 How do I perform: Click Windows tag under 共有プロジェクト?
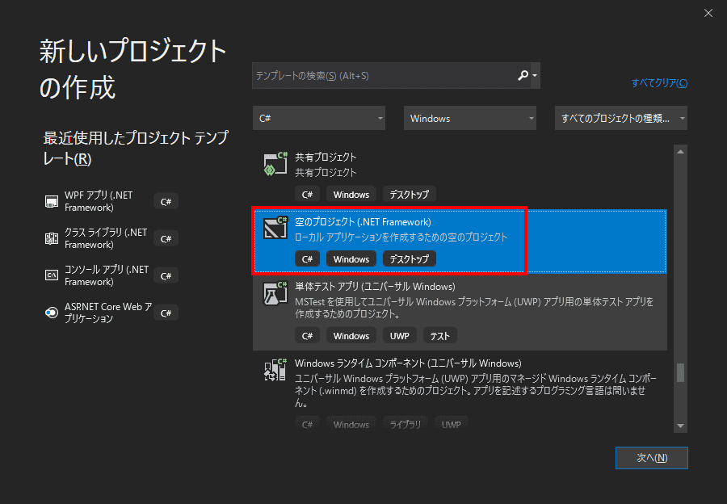click(351, 195)
